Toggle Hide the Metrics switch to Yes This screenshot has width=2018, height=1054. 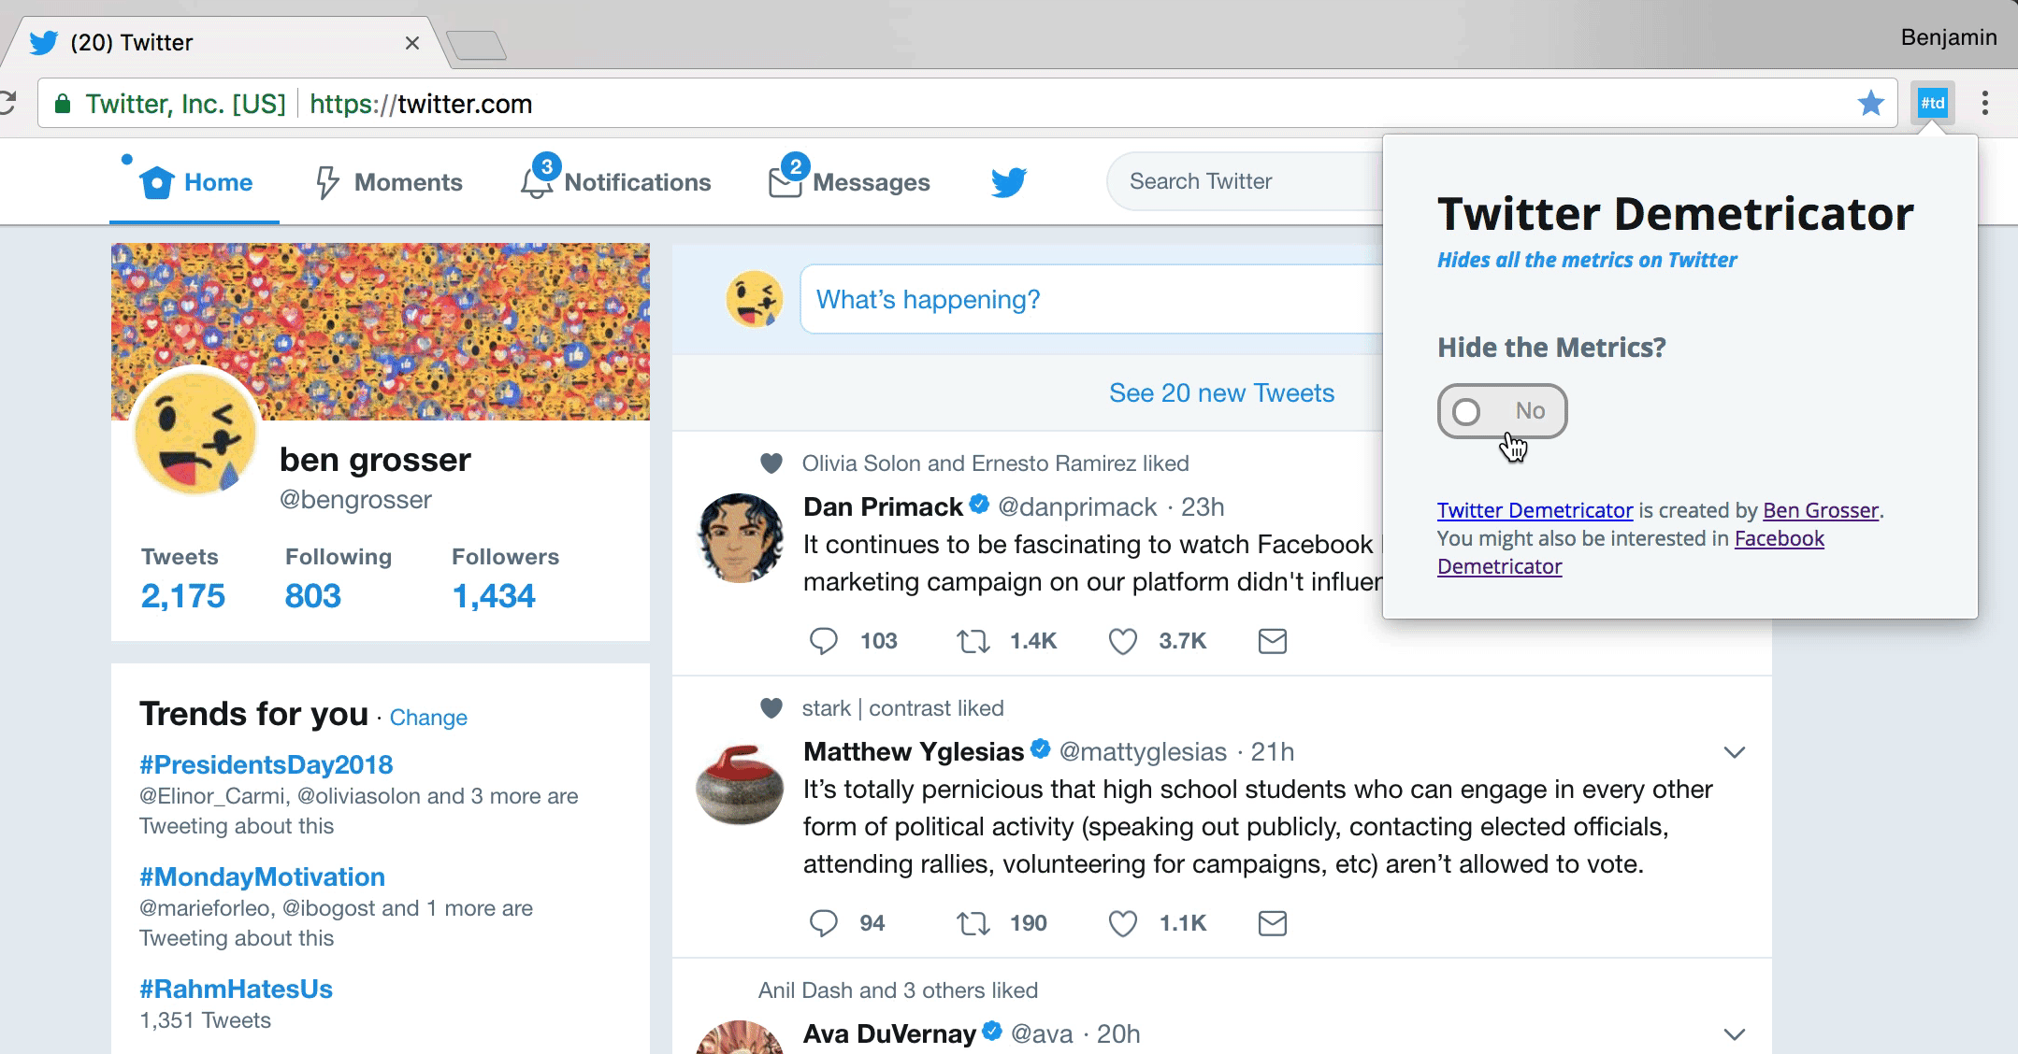[1503, 409]
